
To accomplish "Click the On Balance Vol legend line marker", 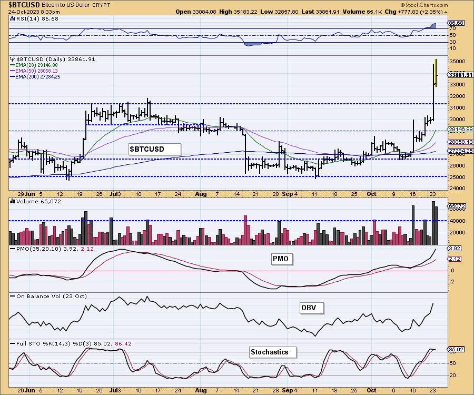I will coord(13,296).
